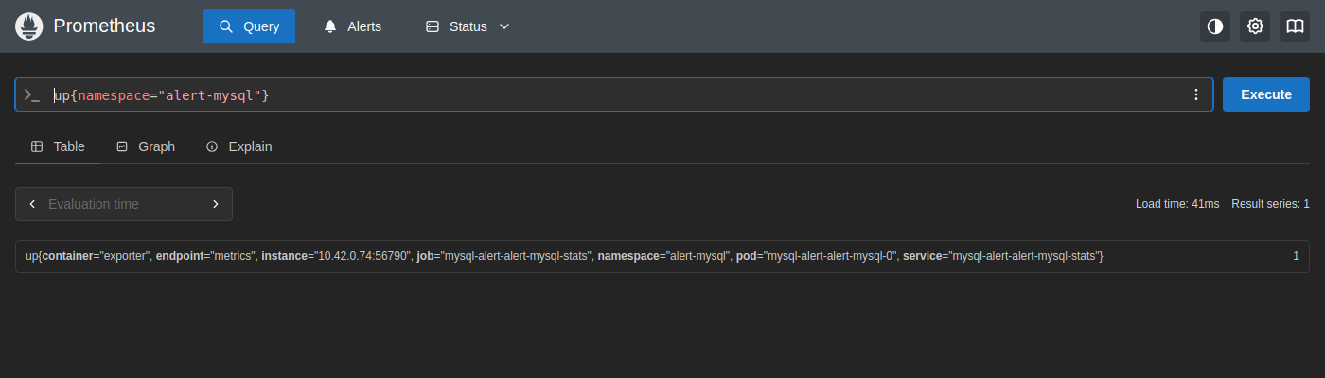
Task: Open documentation book icon
Action: tap(1294, 26)
